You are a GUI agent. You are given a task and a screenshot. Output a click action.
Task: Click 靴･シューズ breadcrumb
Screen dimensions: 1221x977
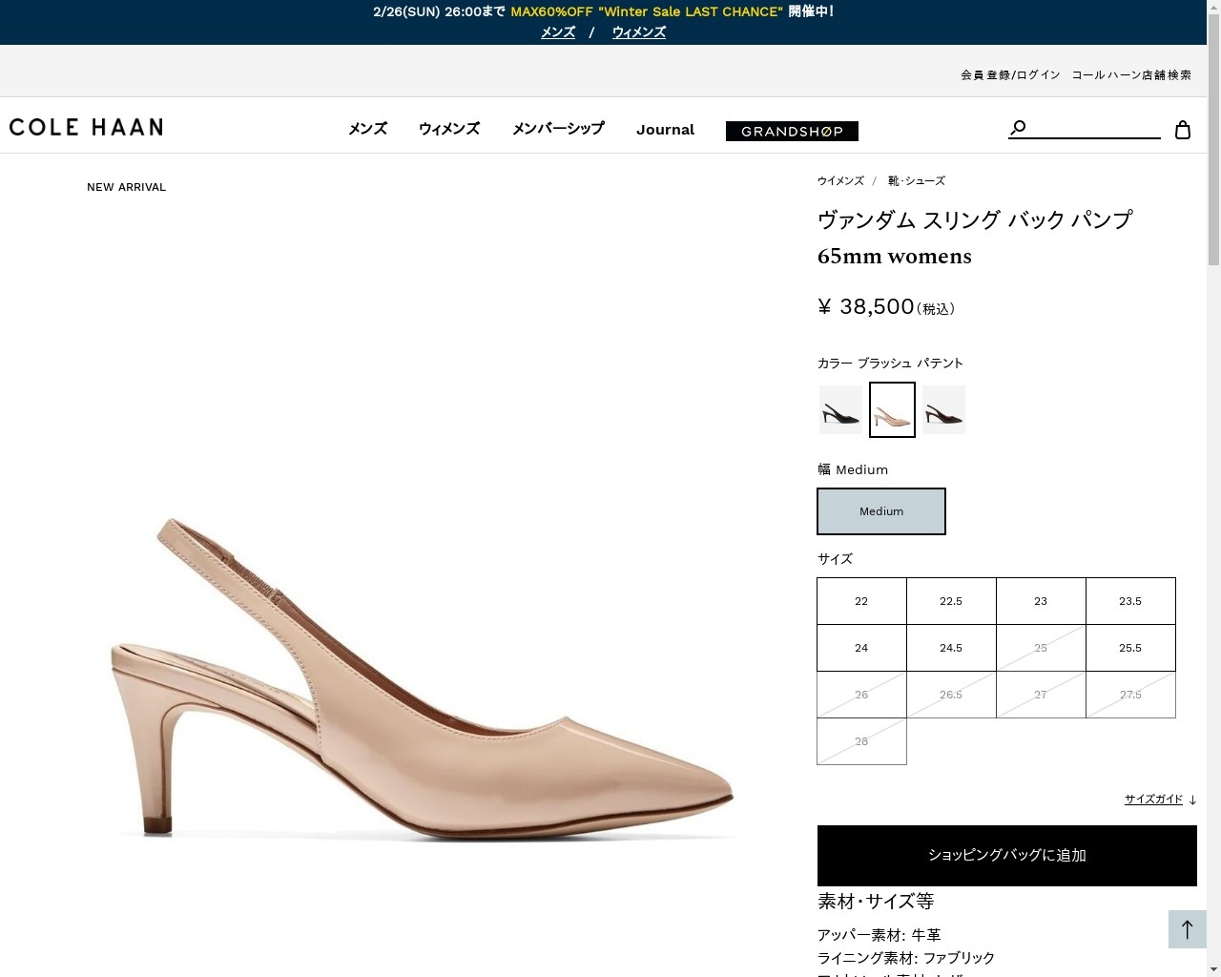917,180
